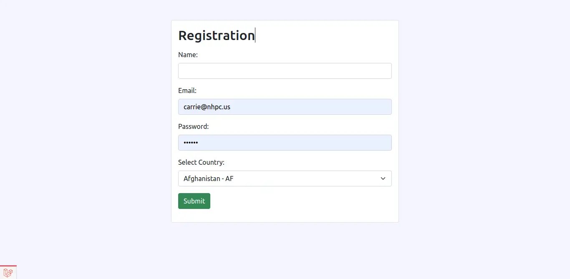Click the red bar above the Laravel logo

pyautogui.click(x=8, y=265)
